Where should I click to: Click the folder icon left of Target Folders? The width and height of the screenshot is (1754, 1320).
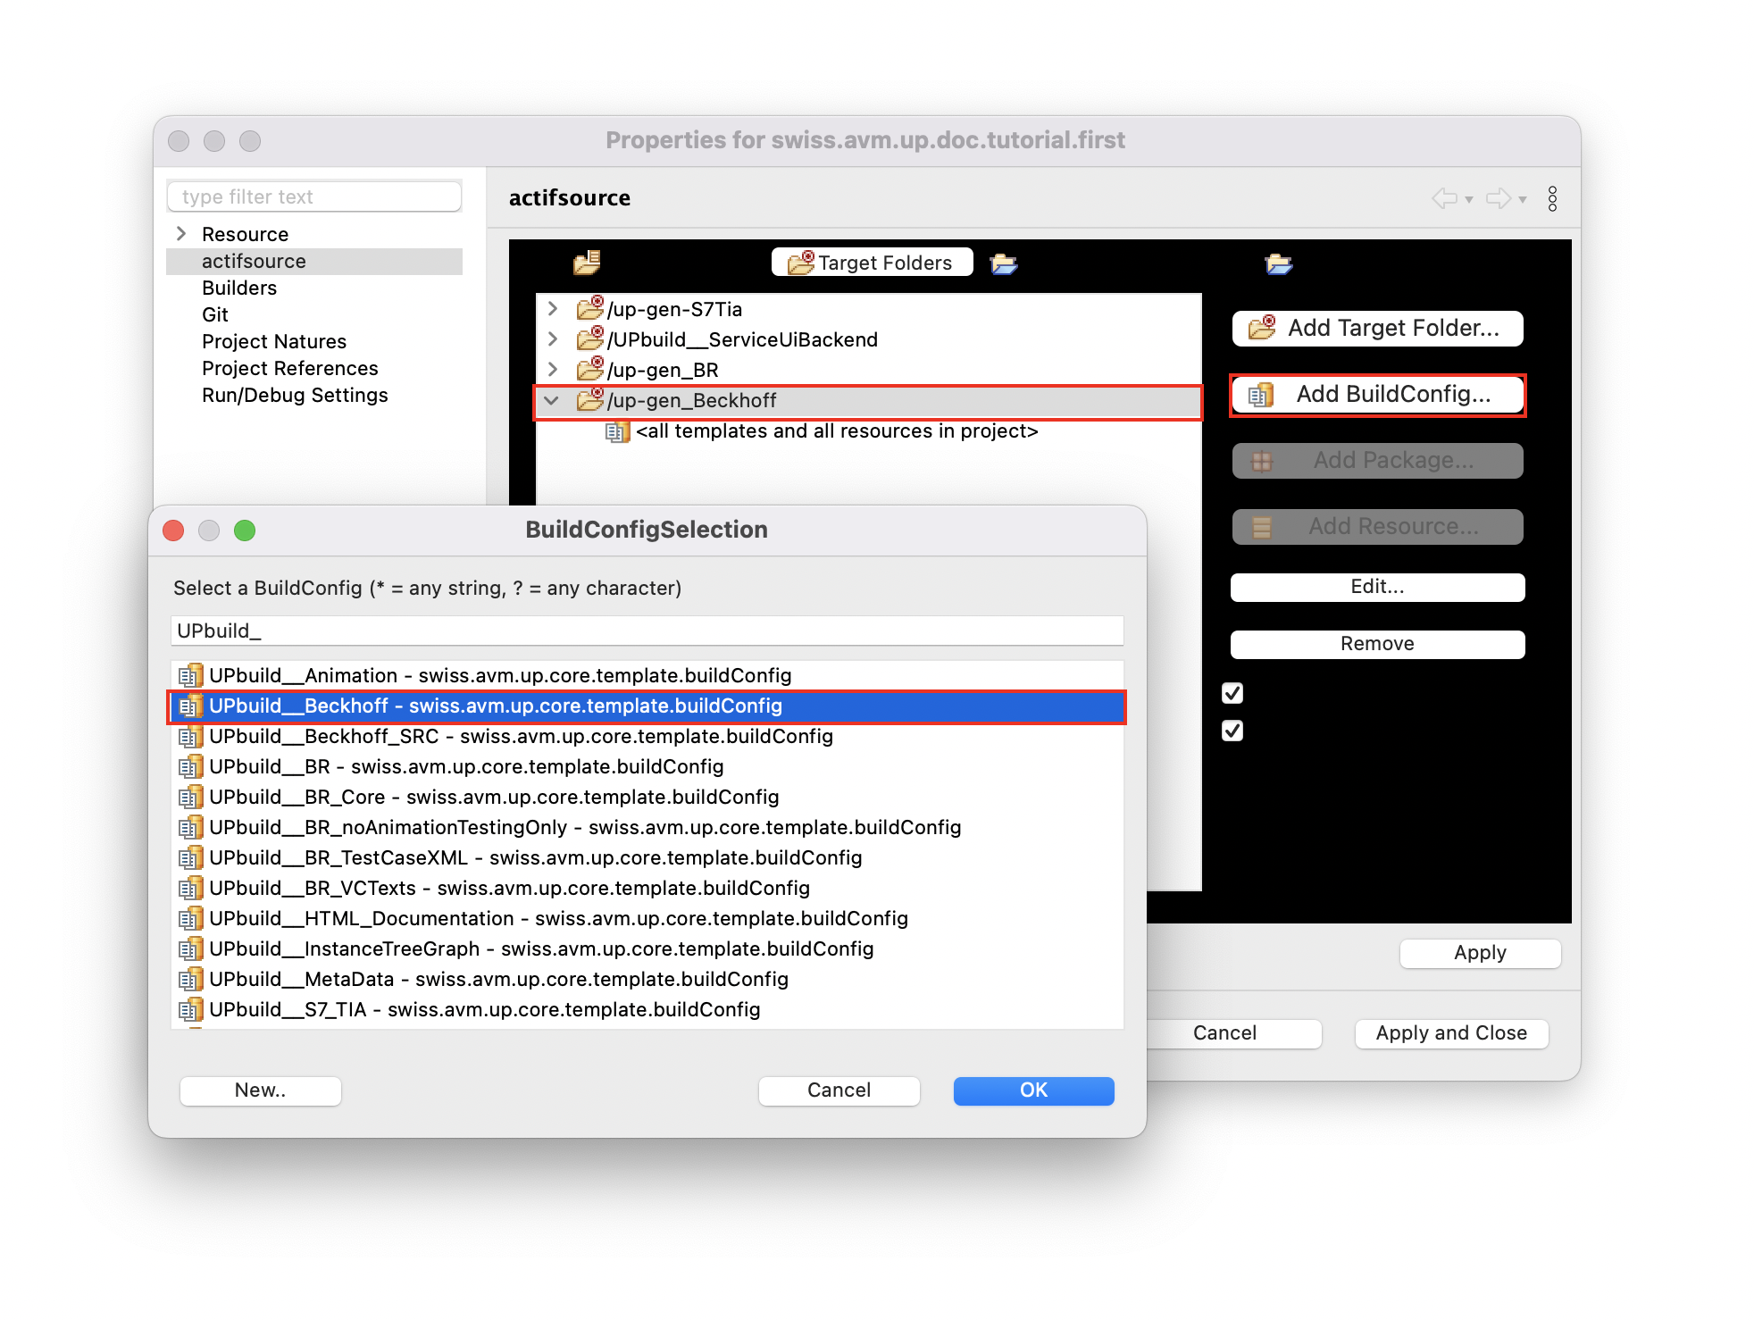tap(587, 262)
